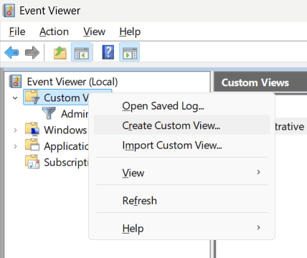
Task: Select the Custom Views tree item label
Action: [66, 97]
